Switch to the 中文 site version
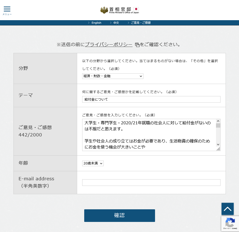This screenshot has height=232, width=239. (x=116, y=23)
